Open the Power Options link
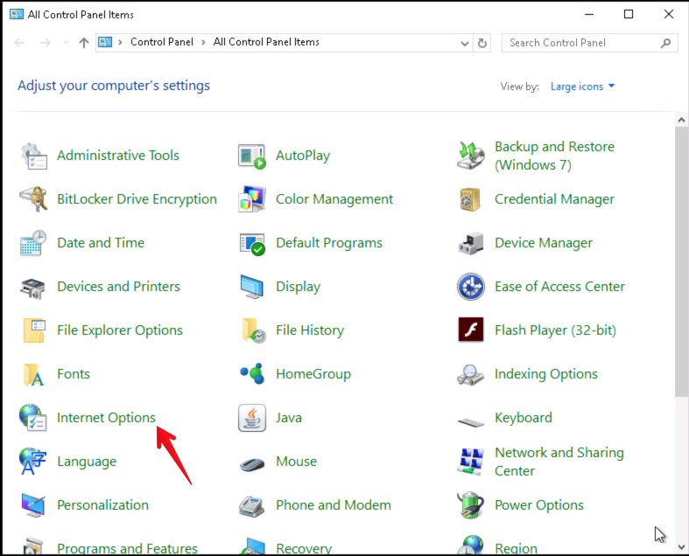 (538, 505)
